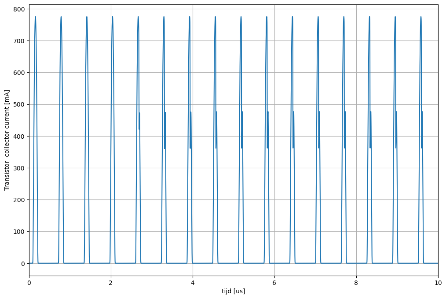Click the y-axis tick label 400

click(x=19, y=137)
